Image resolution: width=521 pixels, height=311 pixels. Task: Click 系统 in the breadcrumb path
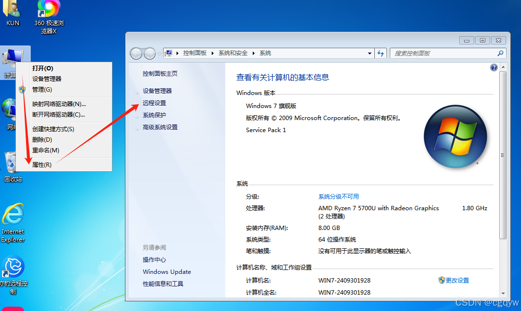point(265,53)
